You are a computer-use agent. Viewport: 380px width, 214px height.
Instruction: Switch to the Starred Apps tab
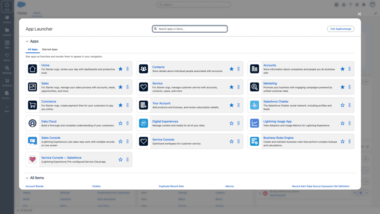pyautogui.click(x=50, y=49)
